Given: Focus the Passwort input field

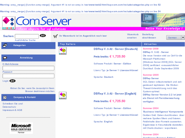Looking at the screenshot, I should pos(29,76).
